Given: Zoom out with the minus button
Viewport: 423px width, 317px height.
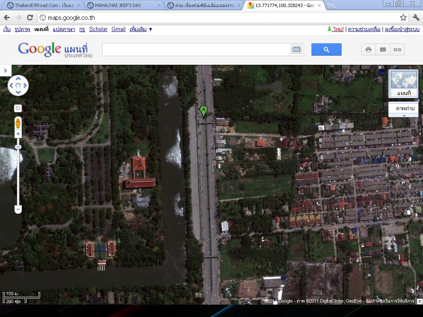Looking at the screenshot, I should point(18,210).
